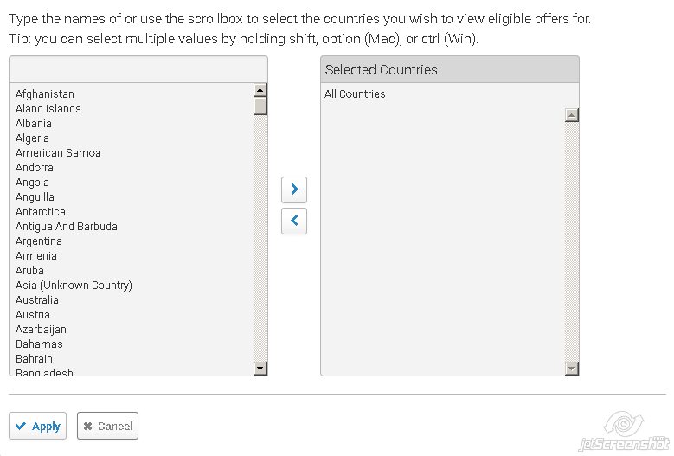
Task: Pick Antigua And Barbuda entry
Action: coord(67,227)
